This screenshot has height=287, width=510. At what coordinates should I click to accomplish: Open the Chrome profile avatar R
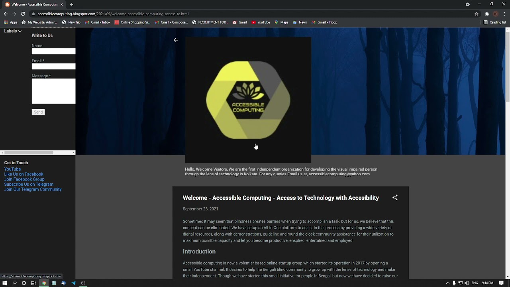(496, 14)
